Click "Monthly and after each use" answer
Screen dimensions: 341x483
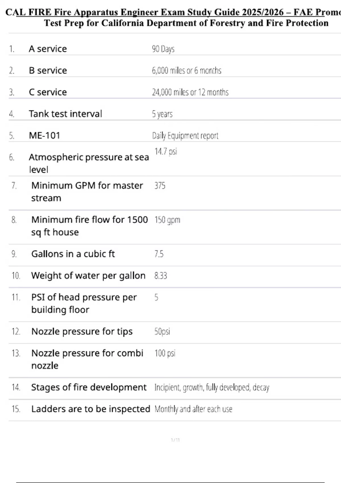[x=193, y=409]
